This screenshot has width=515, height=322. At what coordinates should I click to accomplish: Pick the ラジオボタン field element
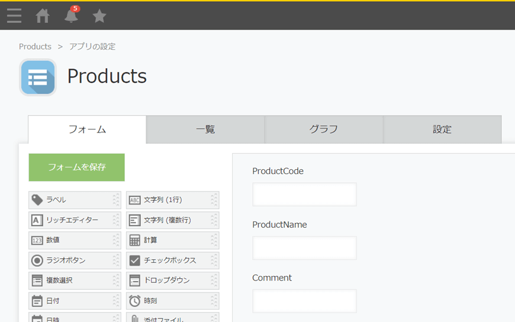tap(75, 260)
